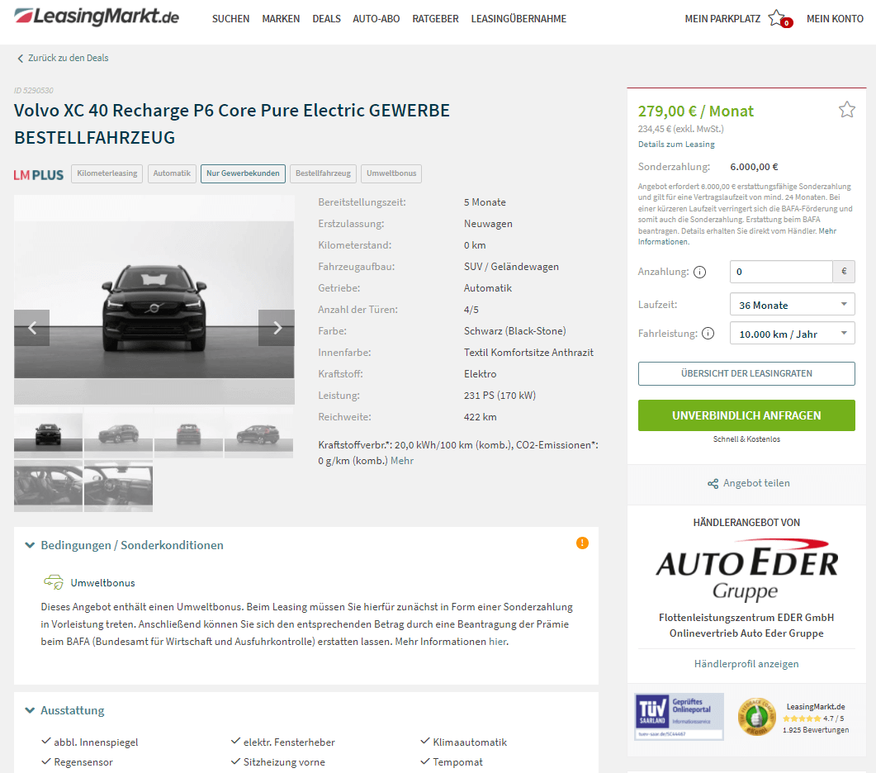
Task: Select the dashboard interior thumbnail
Action: [118, 486]
